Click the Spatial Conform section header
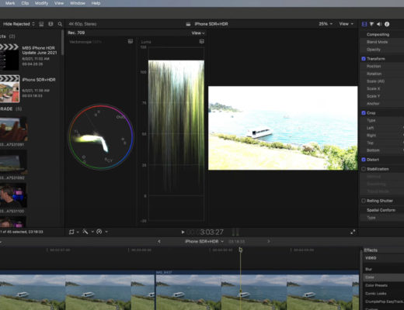 click(381, 210)
